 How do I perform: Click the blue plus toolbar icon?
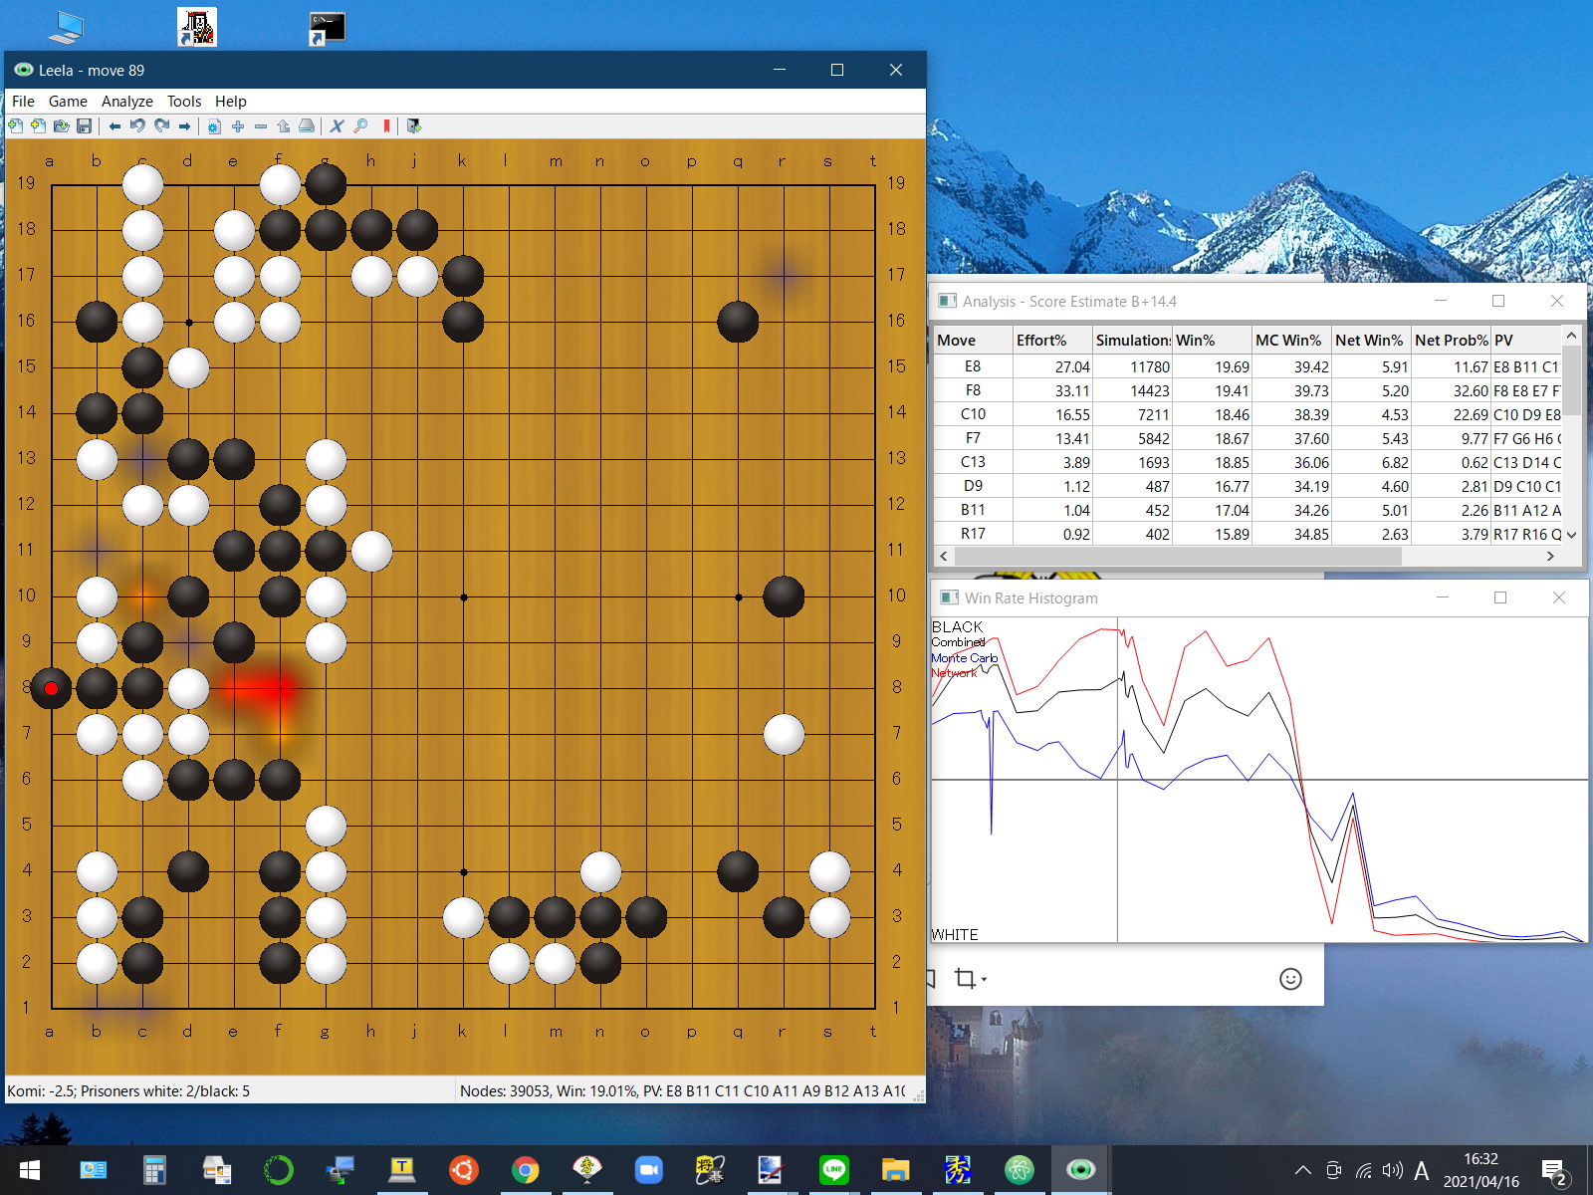(x=237, y=126)
